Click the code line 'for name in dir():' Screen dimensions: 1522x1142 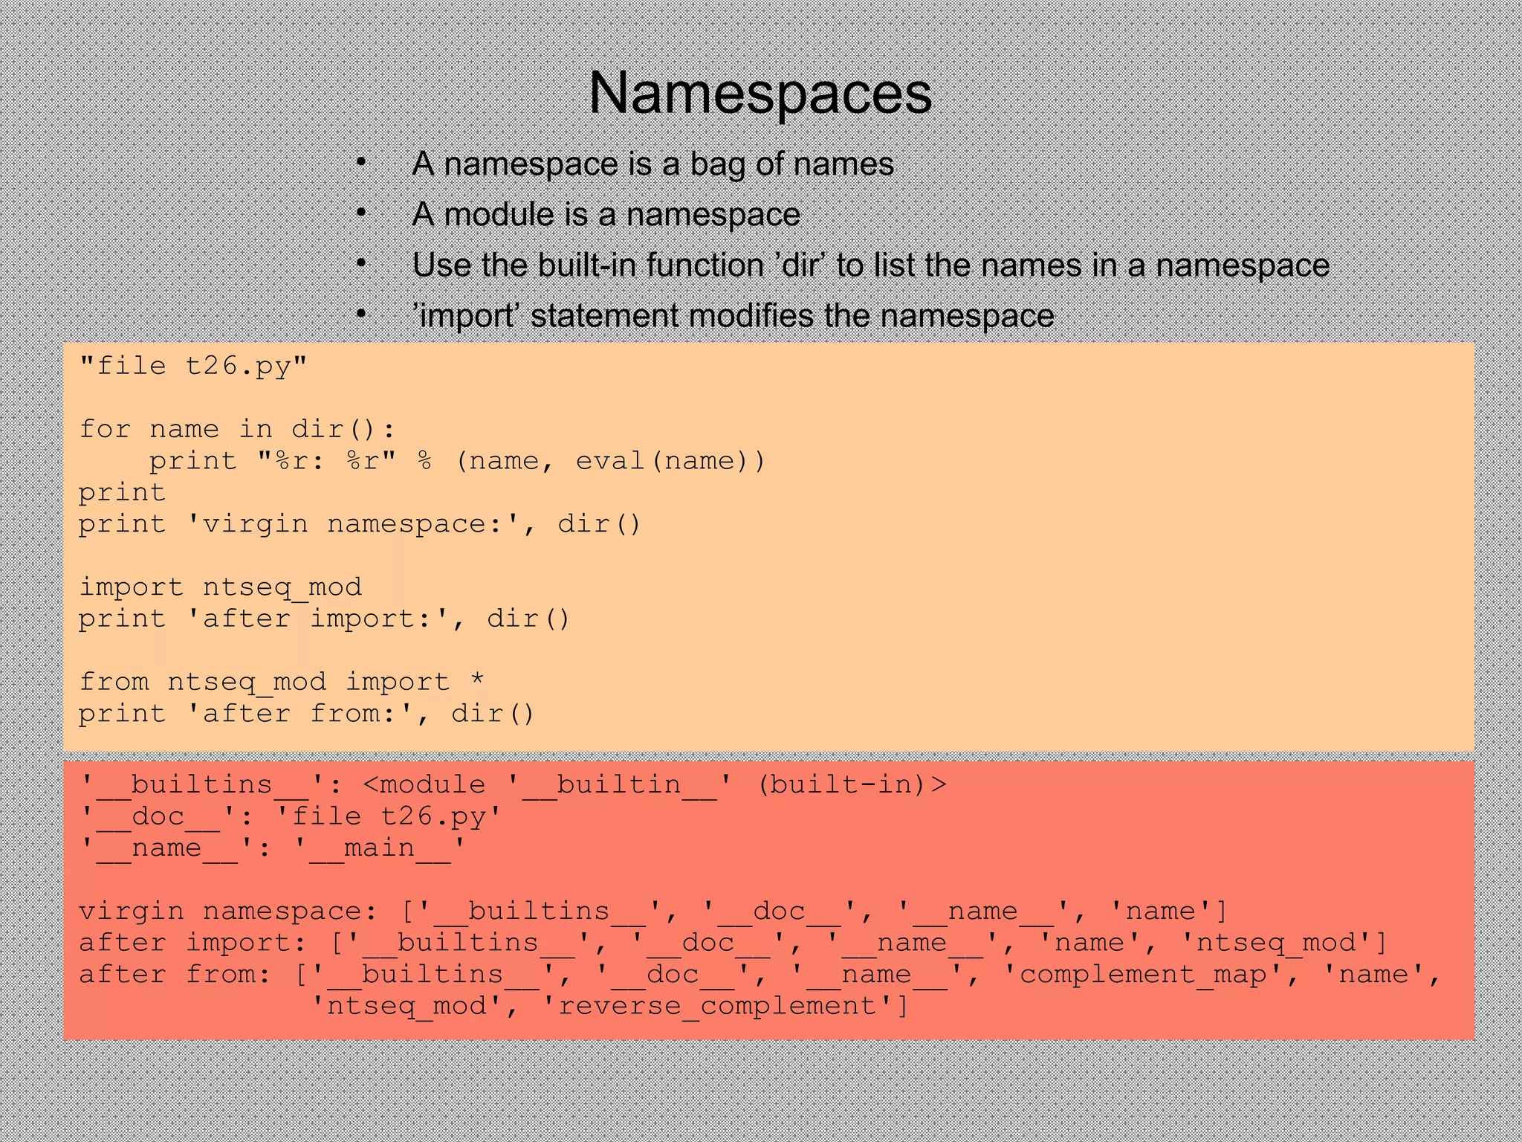[x=237, y=429]
